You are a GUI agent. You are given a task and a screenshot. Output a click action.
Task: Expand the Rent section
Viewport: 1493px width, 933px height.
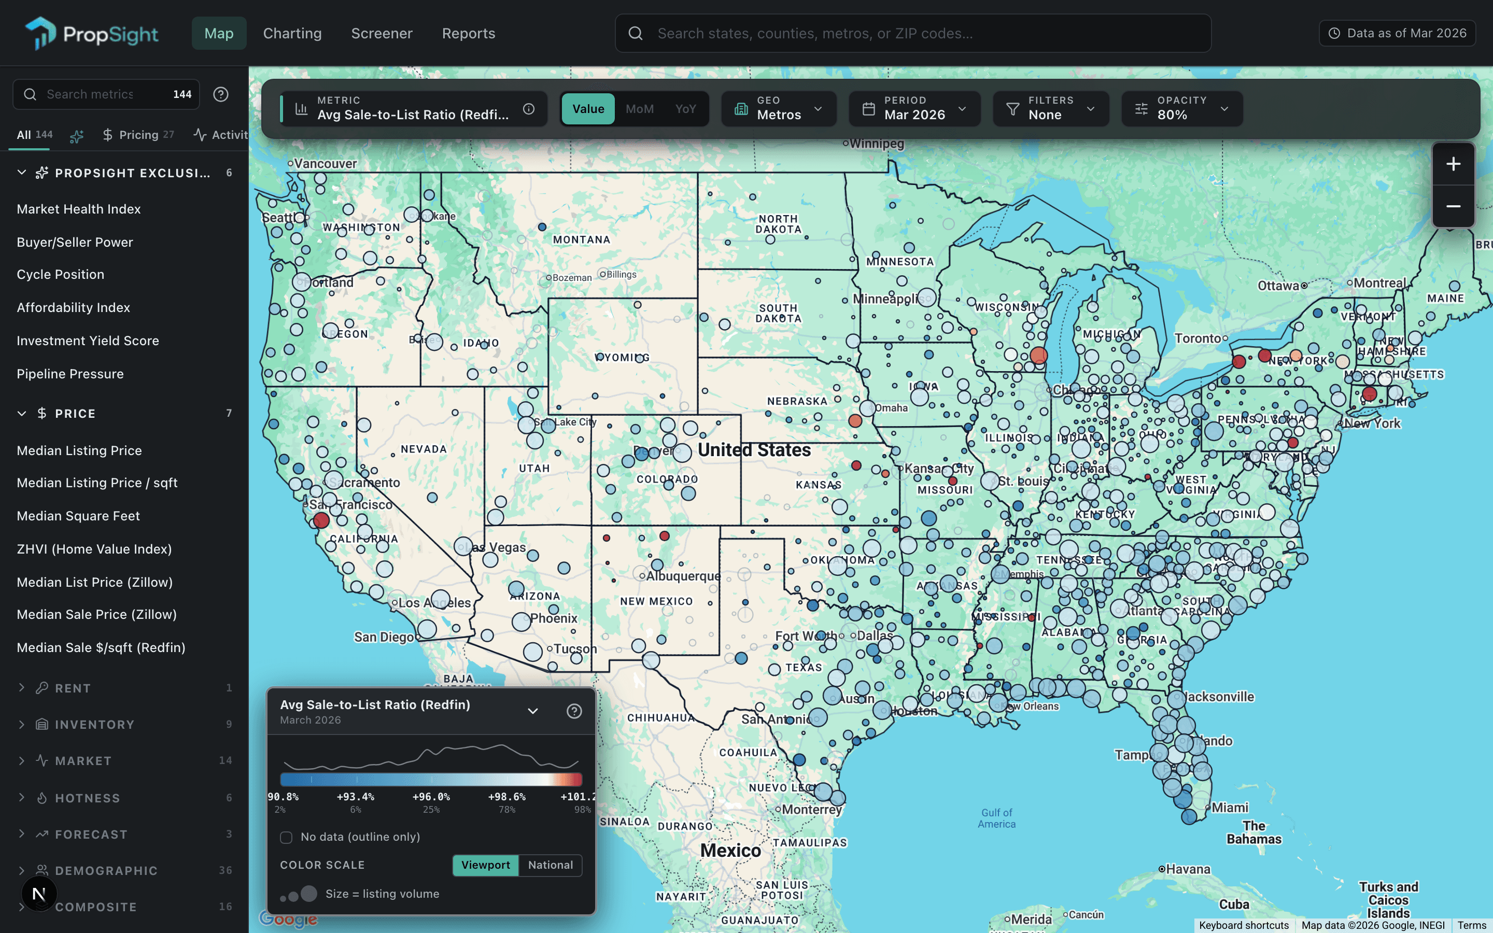[x=22, y=687]
